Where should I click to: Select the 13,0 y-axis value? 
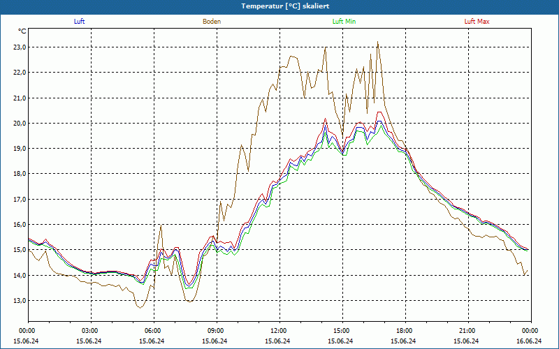click(x=19, y=301)
